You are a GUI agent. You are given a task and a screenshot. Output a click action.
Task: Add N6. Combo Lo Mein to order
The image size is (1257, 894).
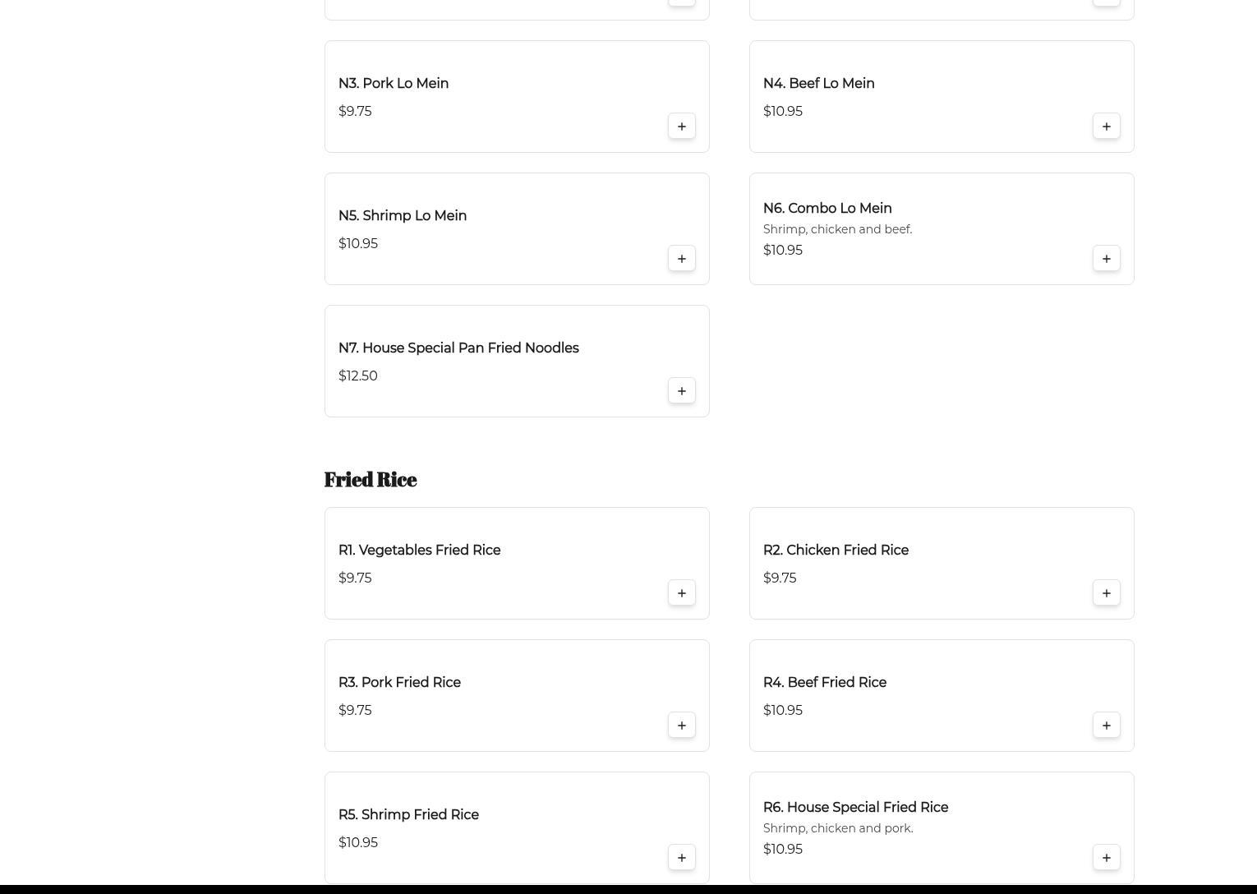click(1106, 259)
